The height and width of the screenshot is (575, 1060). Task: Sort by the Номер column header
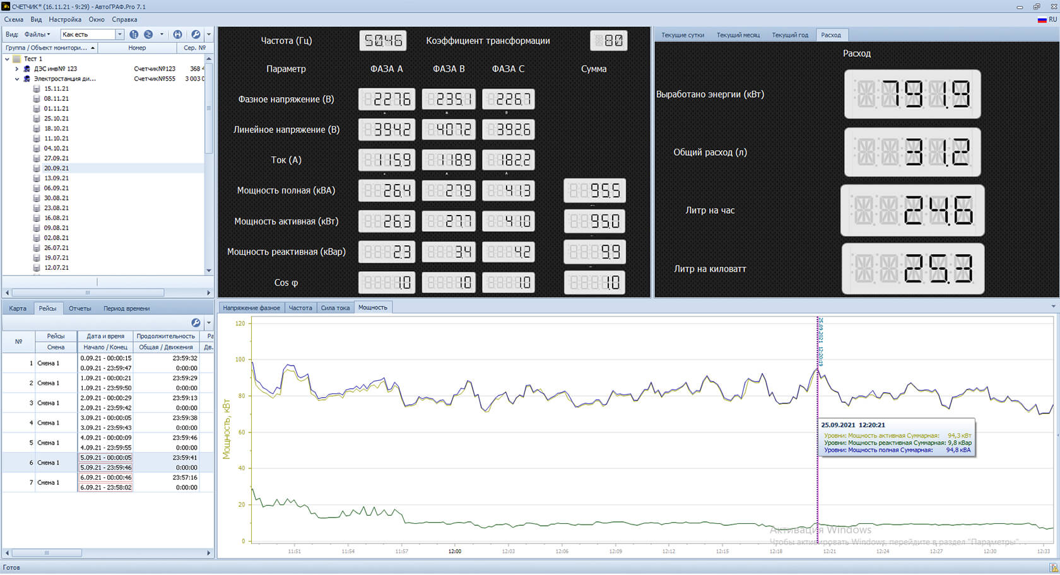point(137,48)
